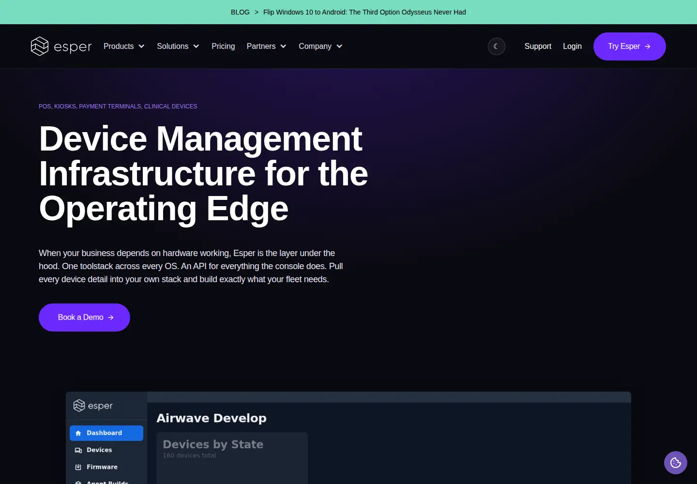Click the Devices icon in the console sidebar
Screen dimensions: 697x484
[78, 450]
